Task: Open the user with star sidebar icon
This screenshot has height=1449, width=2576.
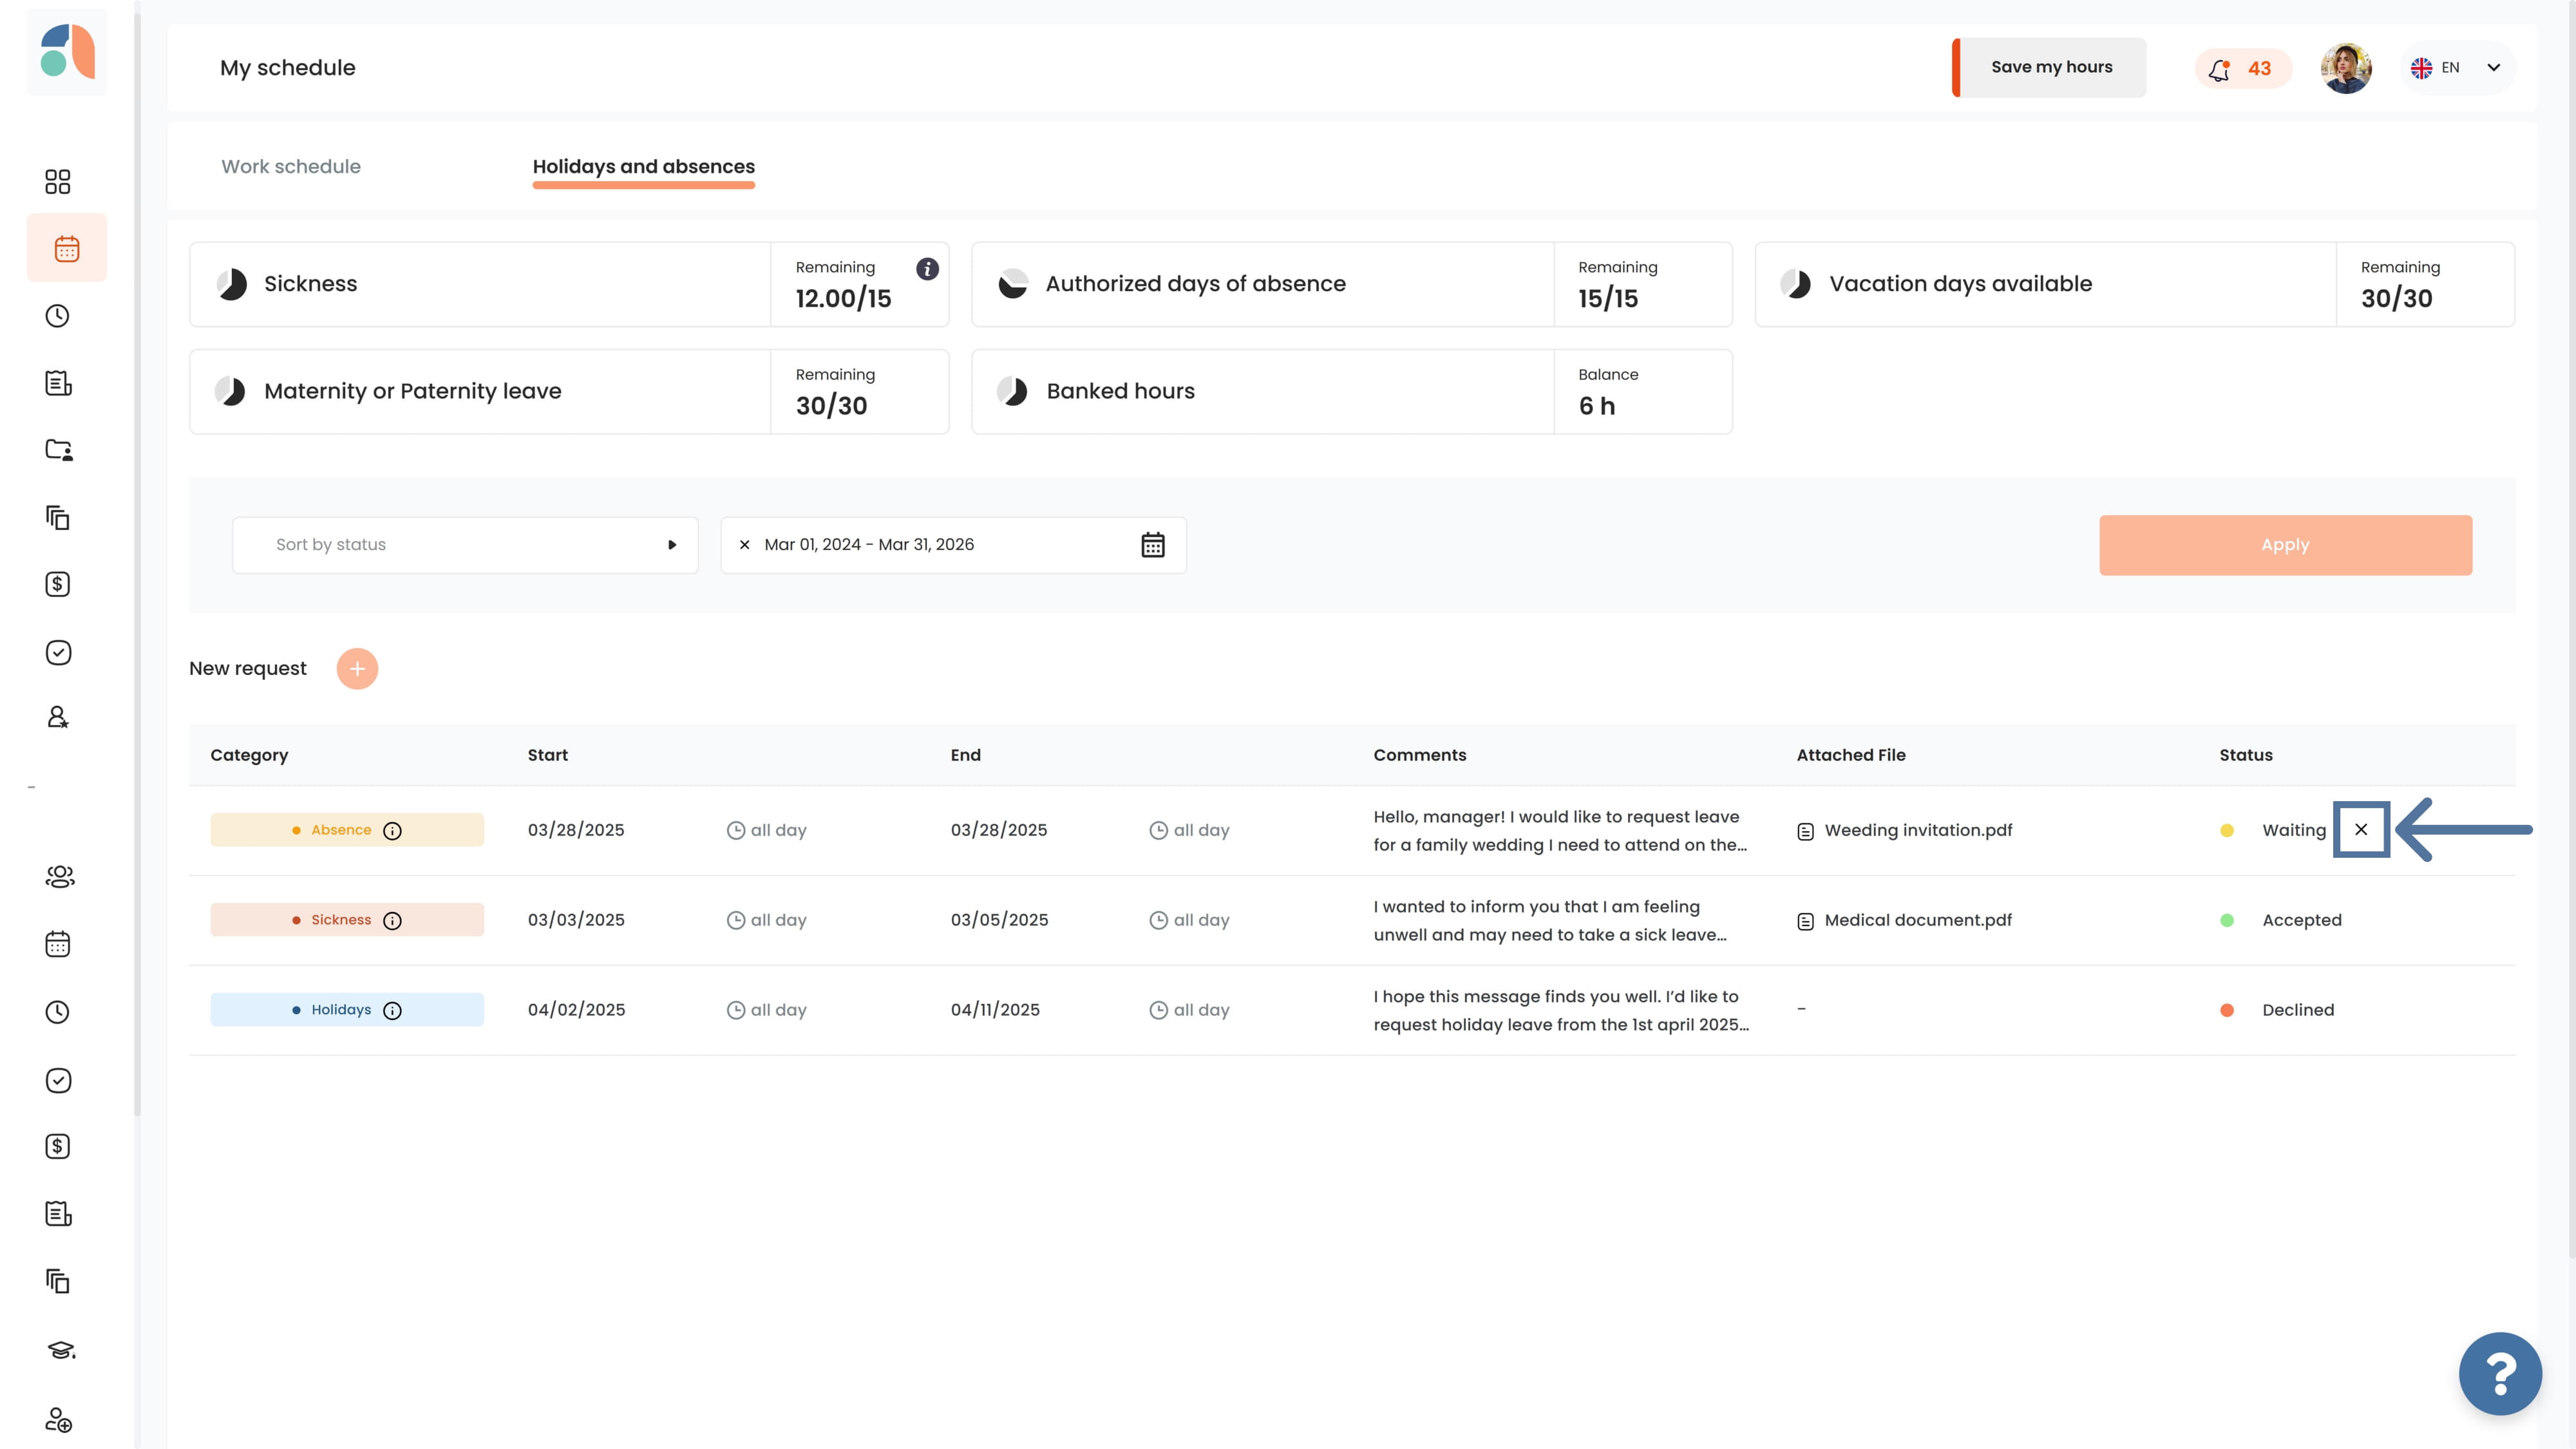Action: 58,718
